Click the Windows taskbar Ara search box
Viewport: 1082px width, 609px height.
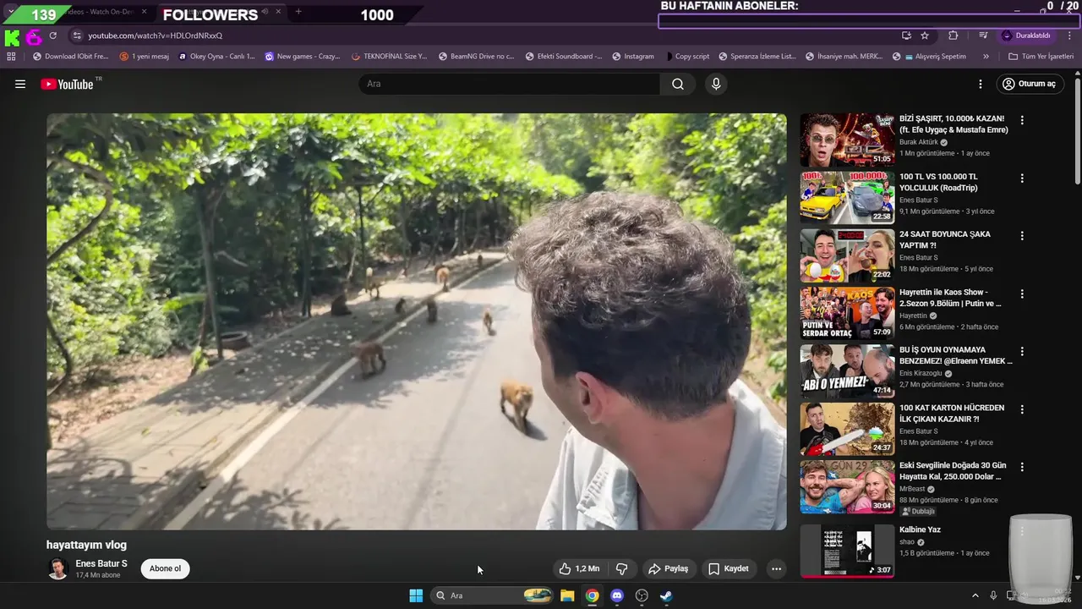493,595
